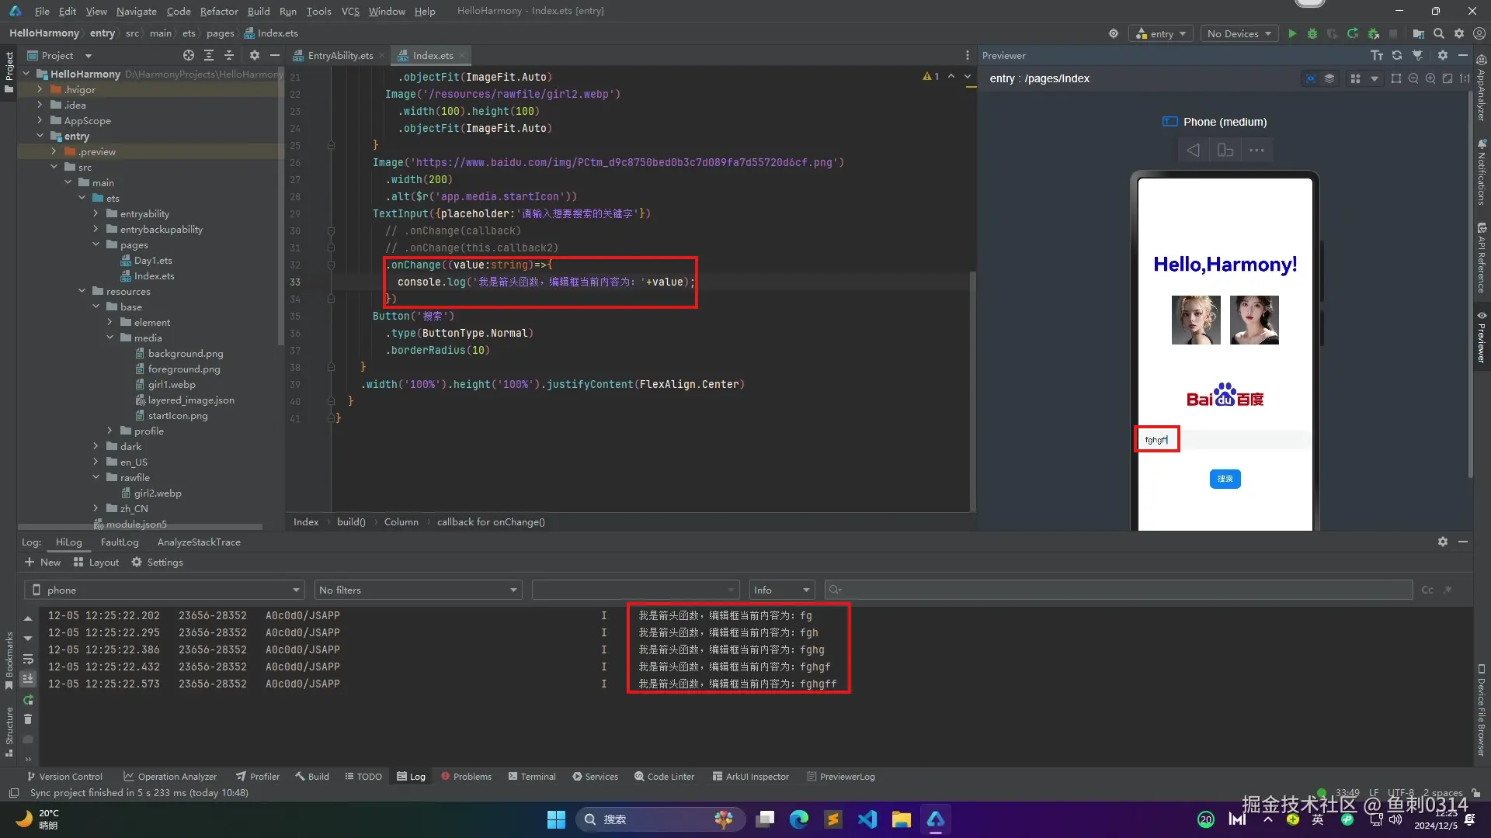Rotate the previewer phone device

[1225, 151]
